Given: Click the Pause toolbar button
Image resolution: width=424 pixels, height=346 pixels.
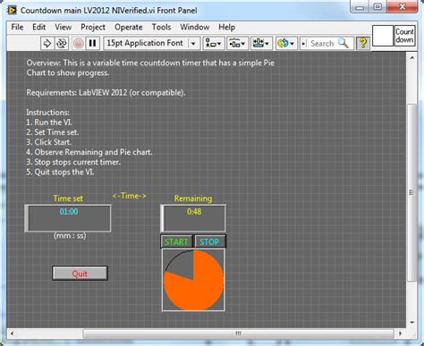Looking at the screenshot, I should pyautogui.click(x=92, y=44).
